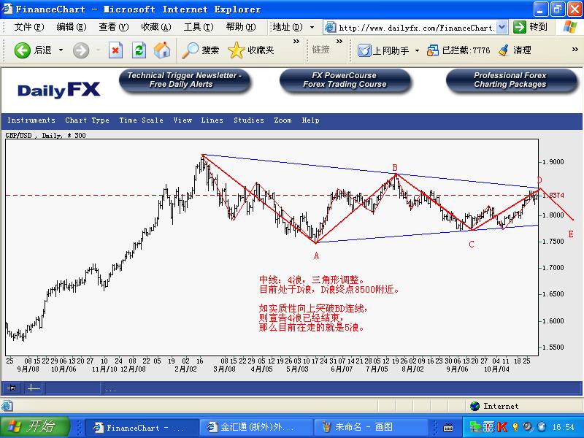Open the chart Instruments menu

coord(31,120)
